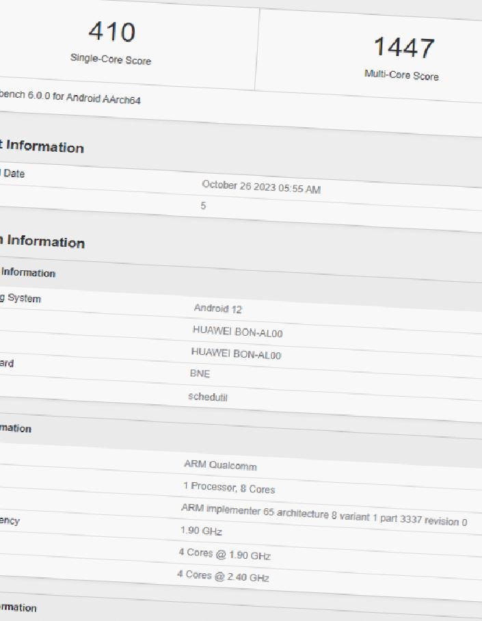The image size is (482, 621).
Task: Click the 'Multi-Core Score' label
Action: tap(401, 75)
